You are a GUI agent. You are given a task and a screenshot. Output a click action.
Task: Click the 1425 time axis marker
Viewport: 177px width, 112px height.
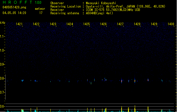click(86, 24)
